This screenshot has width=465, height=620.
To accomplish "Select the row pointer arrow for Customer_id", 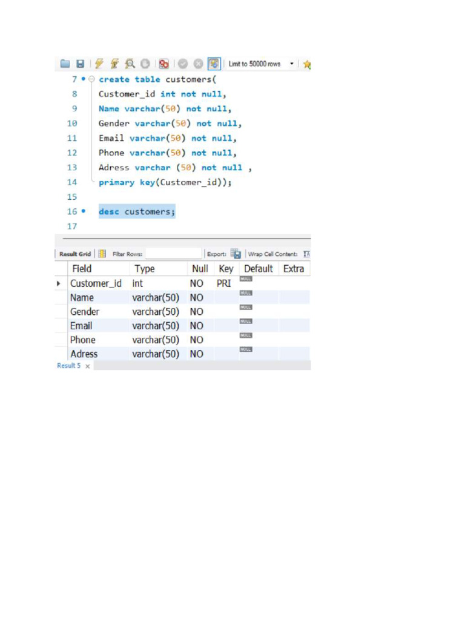I will (x=59, y=283).
